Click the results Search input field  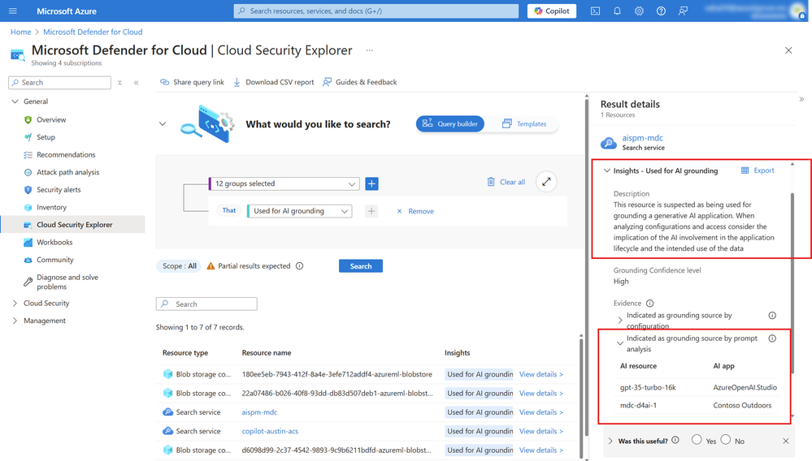(x=206, y=304)
